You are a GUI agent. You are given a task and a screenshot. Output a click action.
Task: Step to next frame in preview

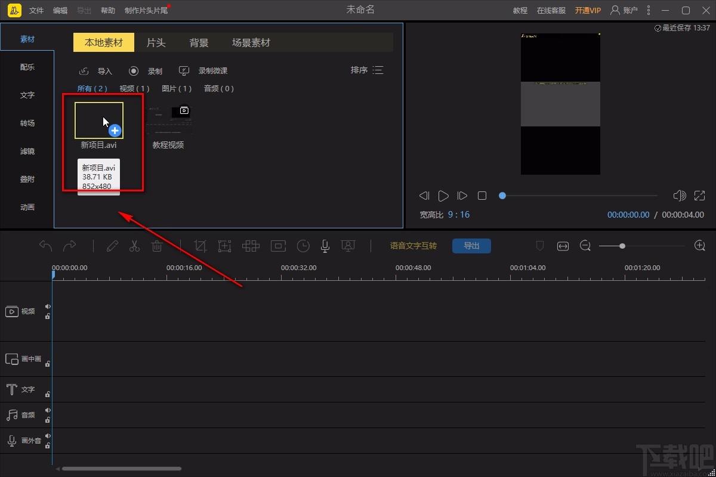tap(462, 196)
